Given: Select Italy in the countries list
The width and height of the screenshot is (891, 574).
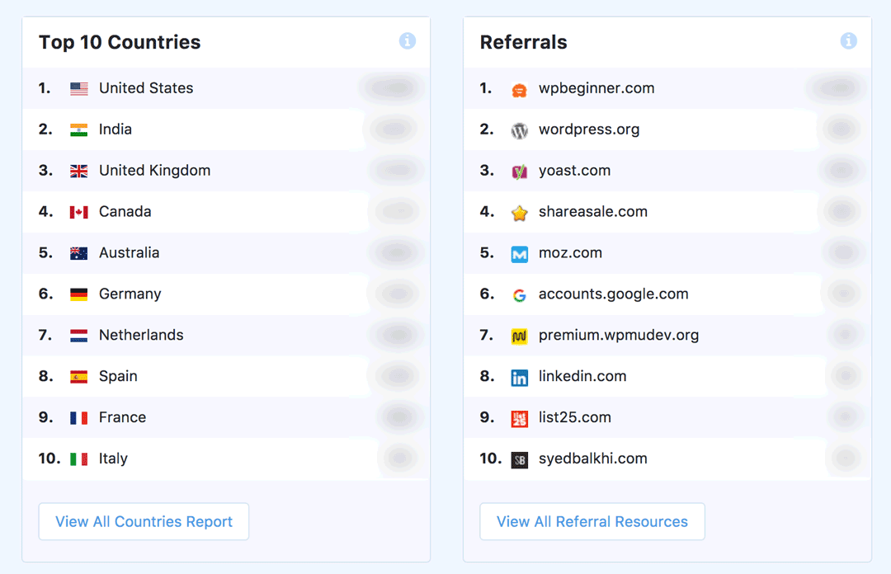Looking at the screenshot, I should 113,458.
